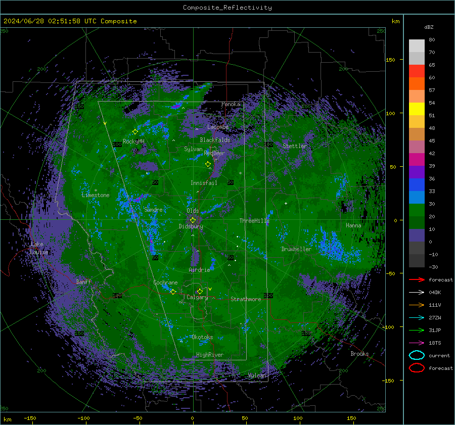Click the magenta 18TS arrow icon

coord(417,343)
